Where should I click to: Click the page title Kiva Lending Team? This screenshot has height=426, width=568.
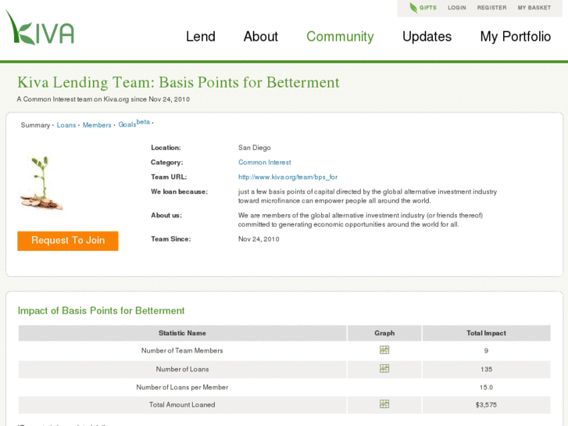pyautogui.click(x=178, y=82)
